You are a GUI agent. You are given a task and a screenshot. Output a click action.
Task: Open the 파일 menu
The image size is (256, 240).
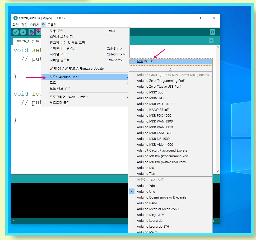click(x=16, y=25)
